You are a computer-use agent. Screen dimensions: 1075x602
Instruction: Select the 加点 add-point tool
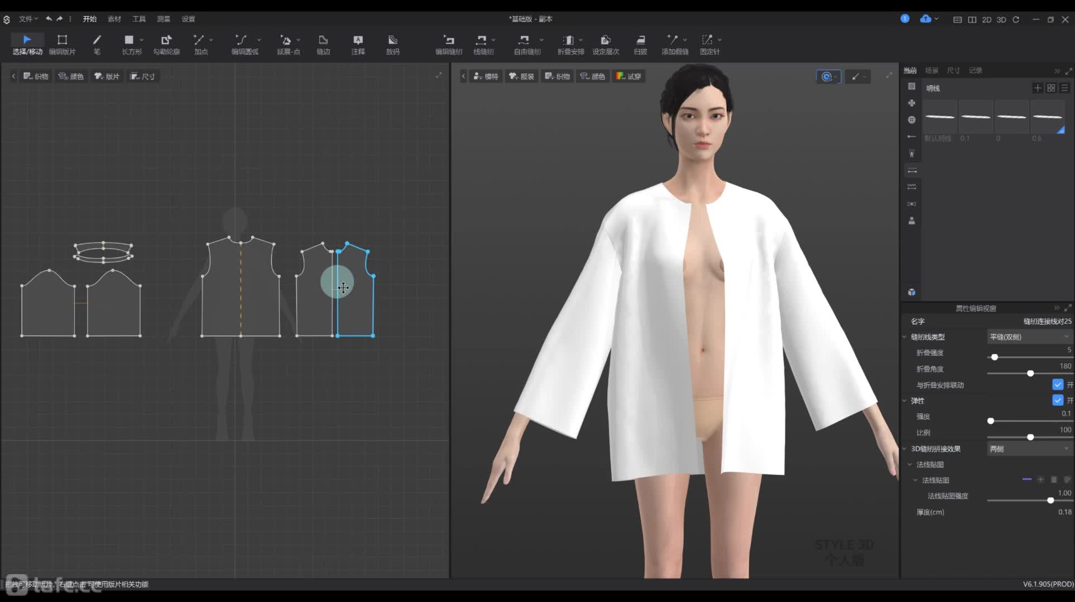tap(200, 45)
